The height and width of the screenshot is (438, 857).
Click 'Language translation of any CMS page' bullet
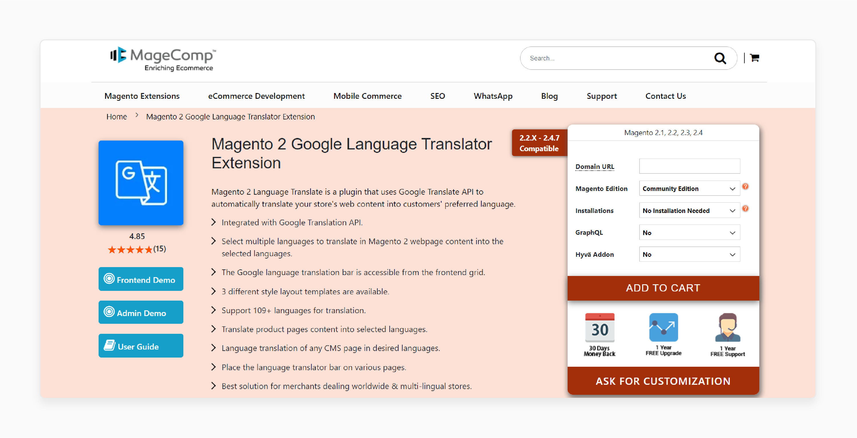coord(331,348)
